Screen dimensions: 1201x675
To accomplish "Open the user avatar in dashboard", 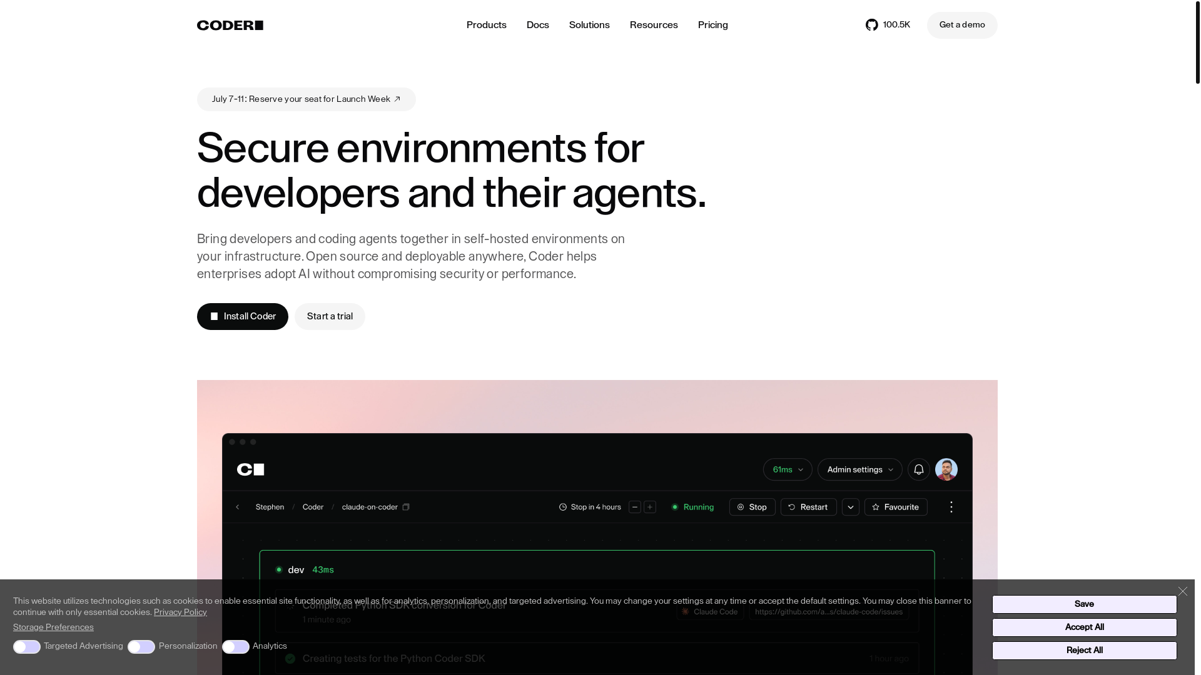I will click(946, 469).
